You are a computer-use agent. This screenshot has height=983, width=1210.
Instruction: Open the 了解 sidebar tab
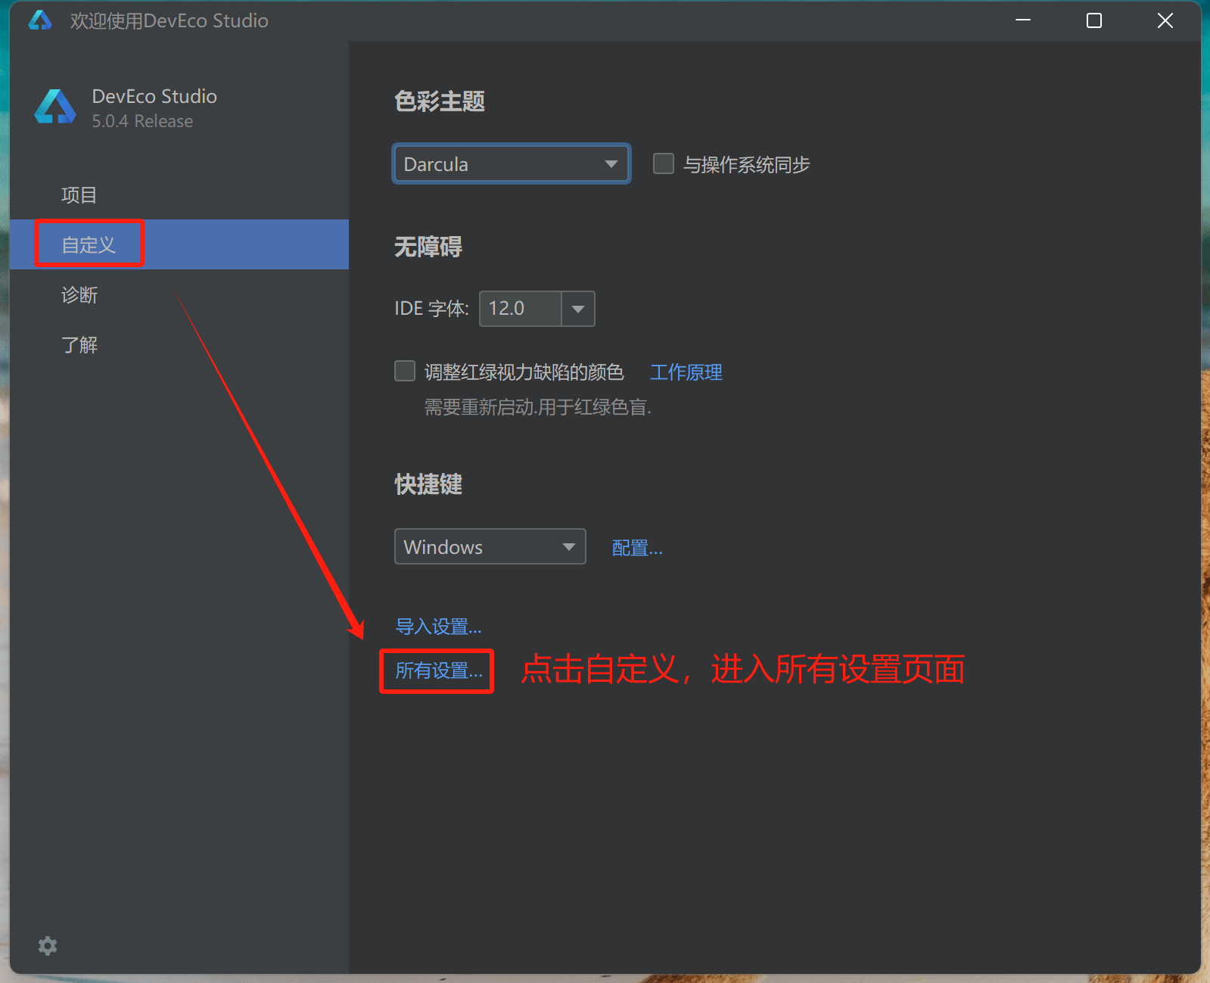(x=179, y=345)
